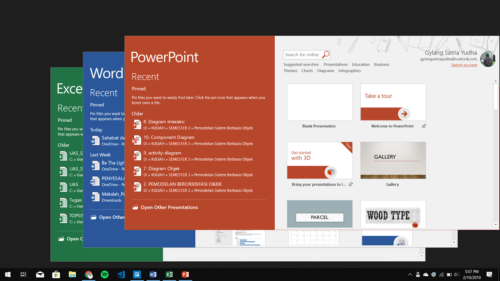Viewport: 500px width, 281px height.
Task: Open the UAS workbook in Excel window
Action: coord(74,185)
